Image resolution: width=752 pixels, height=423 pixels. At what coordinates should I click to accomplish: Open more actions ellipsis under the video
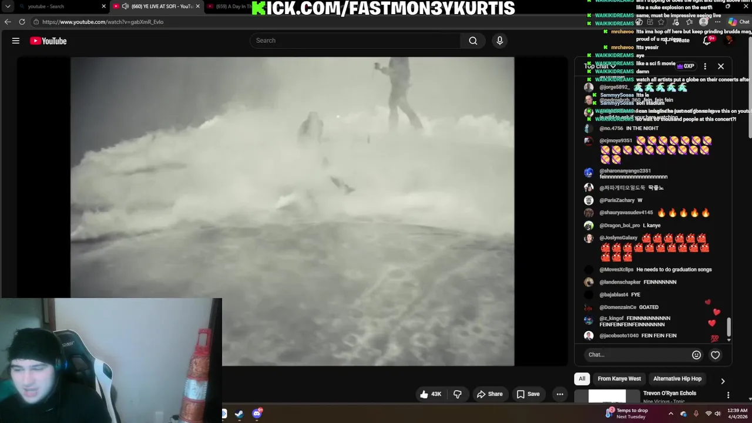click(560, 394)
